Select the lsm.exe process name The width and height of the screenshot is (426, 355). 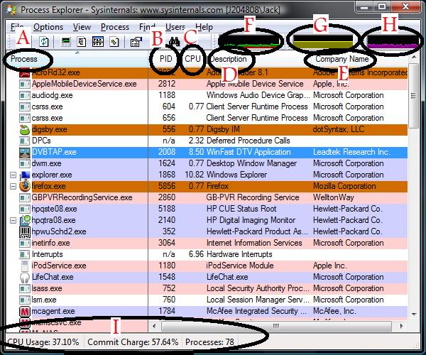[44, 300]
